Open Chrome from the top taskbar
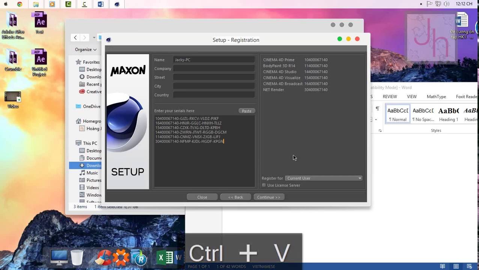This screenshot has width=479, height=270. pos(20,4)
